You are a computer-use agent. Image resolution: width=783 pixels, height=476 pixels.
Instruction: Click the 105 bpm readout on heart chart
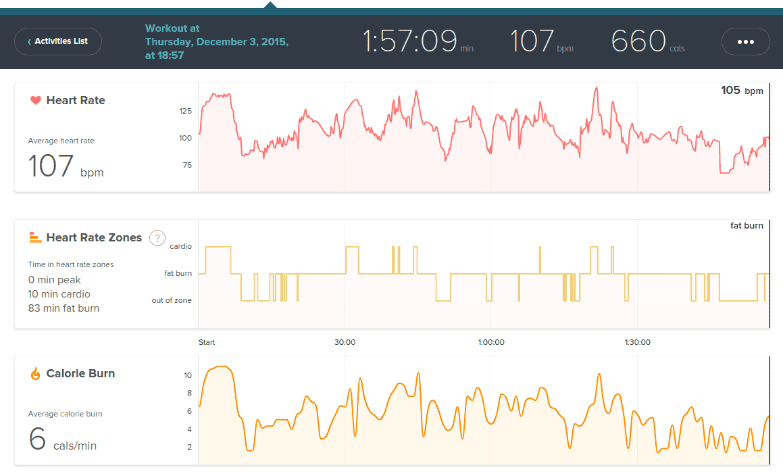click(x=742, y=91)
